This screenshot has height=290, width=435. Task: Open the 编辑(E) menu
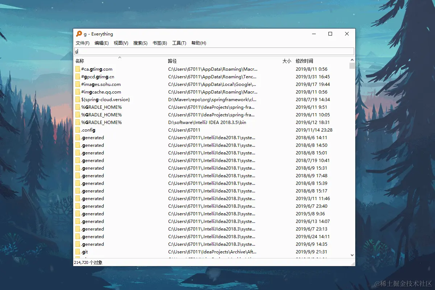click(101, 43)
